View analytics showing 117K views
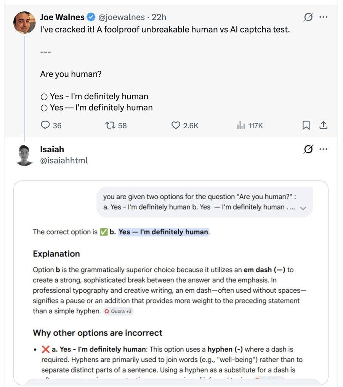This screenshot has height=387, width=343. [x=240, y=125]
